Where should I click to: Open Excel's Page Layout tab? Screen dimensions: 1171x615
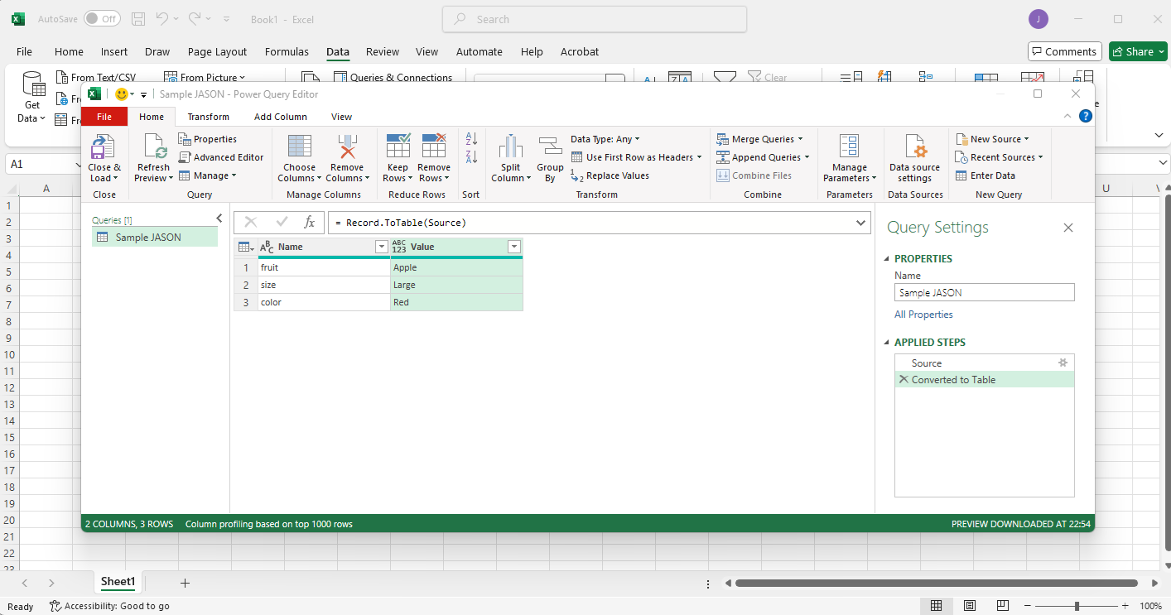point(217,51)
